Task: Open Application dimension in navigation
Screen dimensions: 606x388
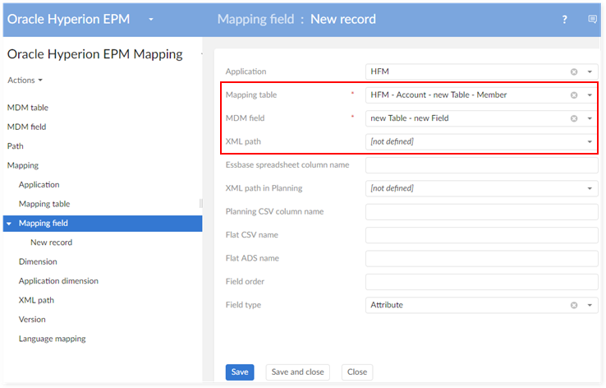Action: click(x=58, y=281)
